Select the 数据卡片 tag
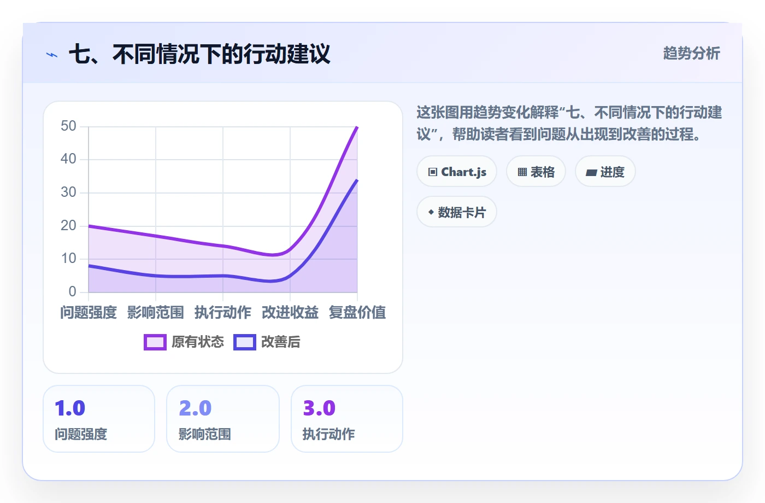The height and width of the screenshot is (503, 765). pyautogui.click(x=457, y=212)
